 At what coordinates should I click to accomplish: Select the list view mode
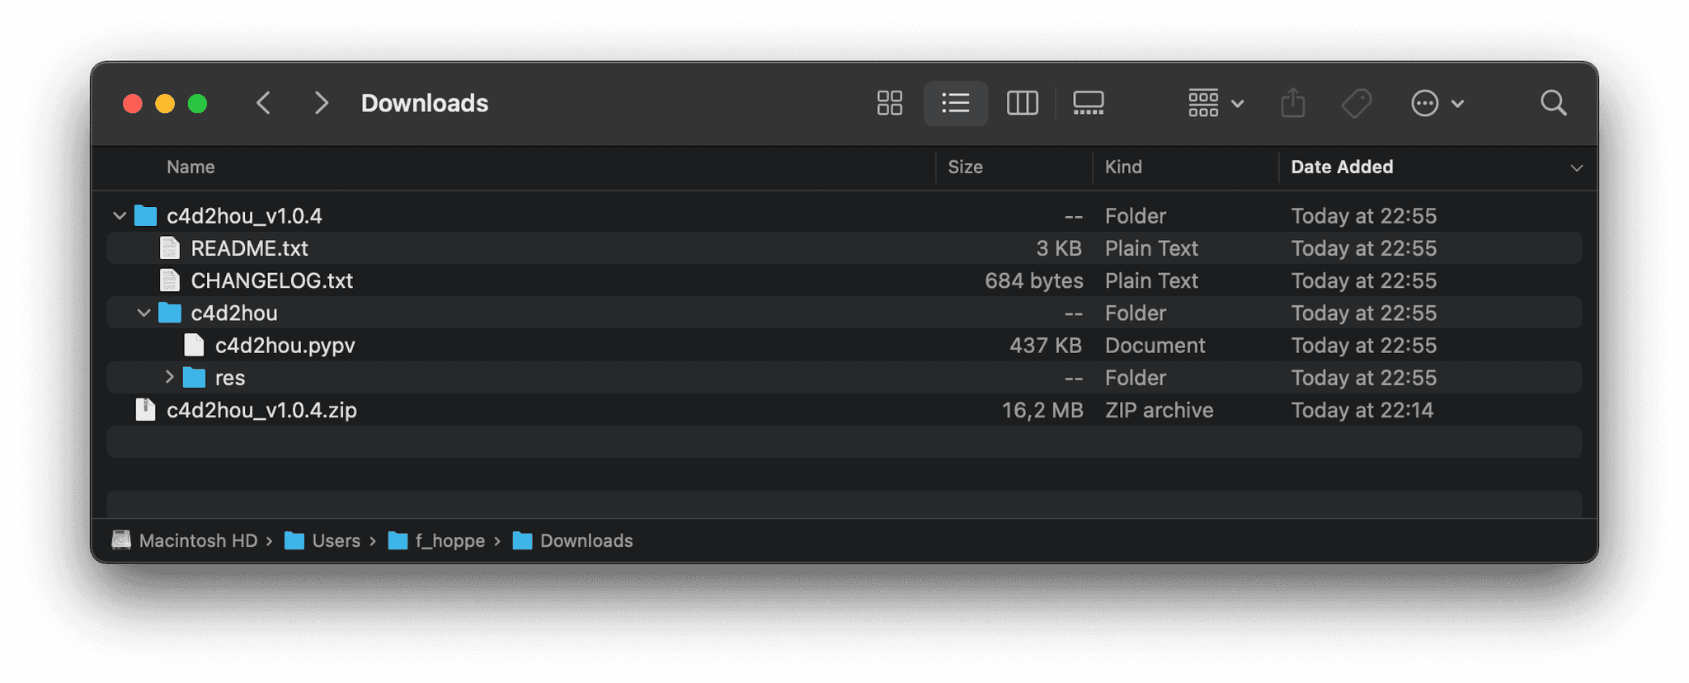tap(955, 103)
